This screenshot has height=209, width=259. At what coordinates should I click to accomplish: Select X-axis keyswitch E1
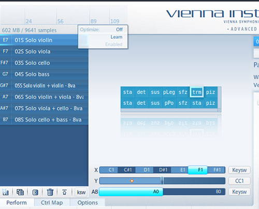coord(180,170)
